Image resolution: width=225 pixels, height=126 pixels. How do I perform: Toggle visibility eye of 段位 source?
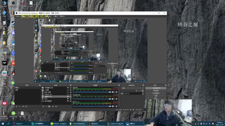click(68, 99)
